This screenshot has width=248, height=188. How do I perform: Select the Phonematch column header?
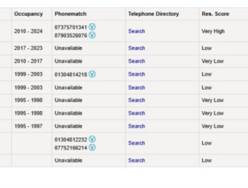(70, 14)
